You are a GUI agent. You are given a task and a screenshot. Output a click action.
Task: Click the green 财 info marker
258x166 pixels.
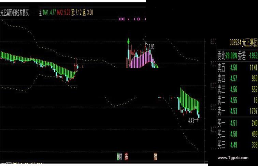pos(119,156)
